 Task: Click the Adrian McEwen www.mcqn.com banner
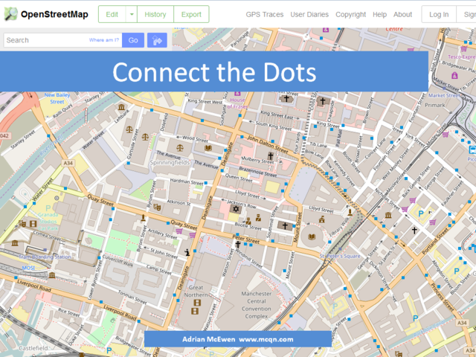[238, 339]
